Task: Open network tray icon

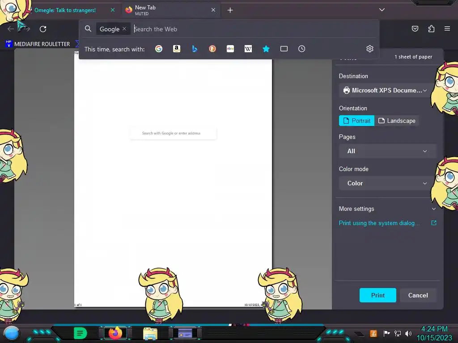Action: click(398, 333)
